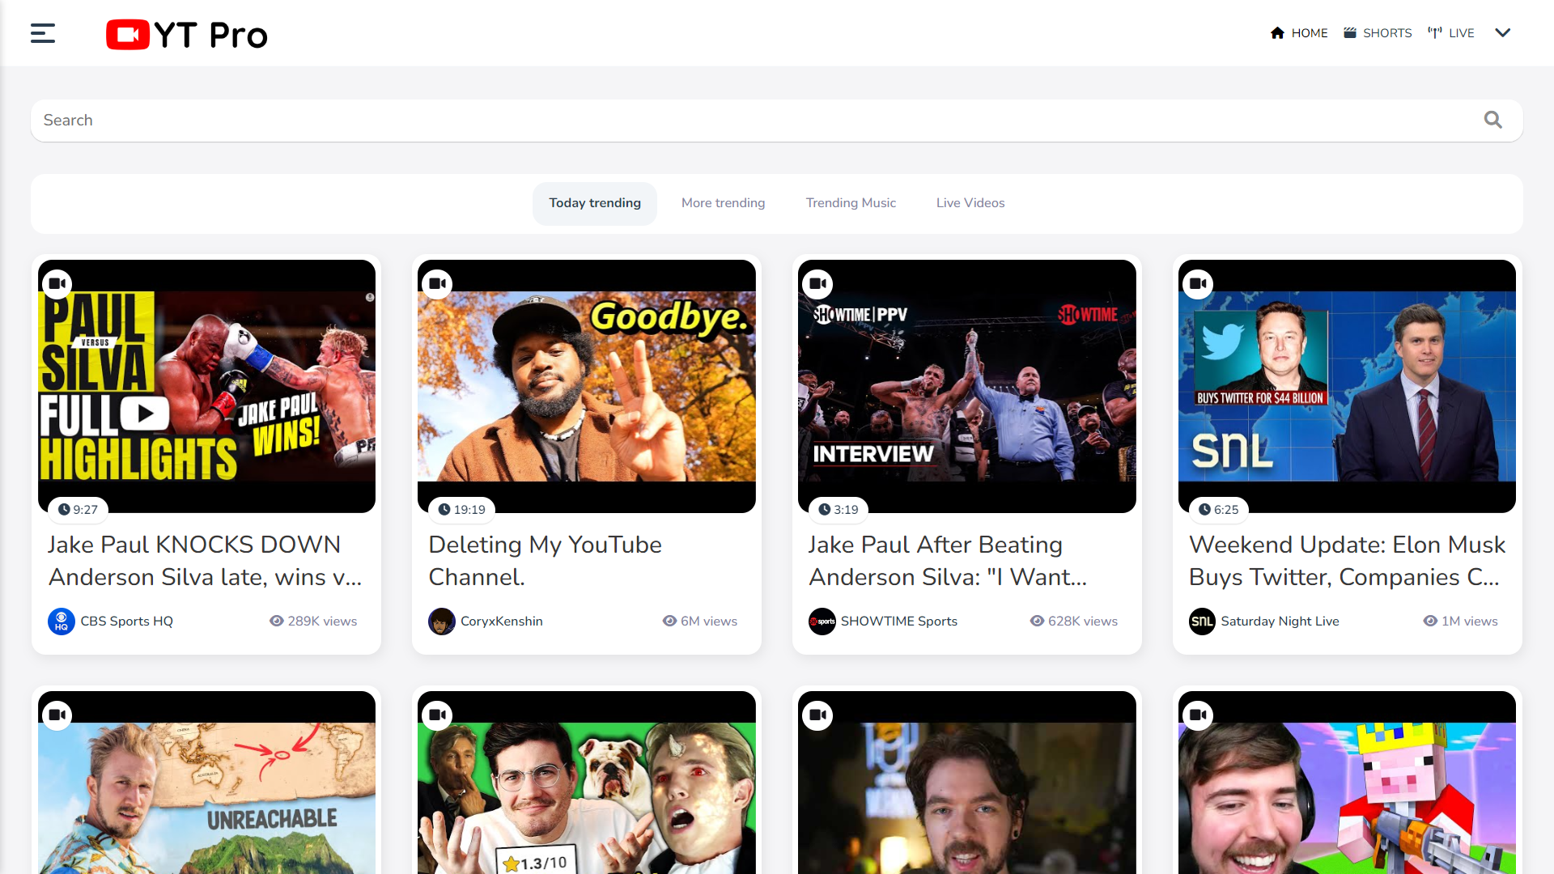Go to HOME in the top navigation
Image resolution: width=1554 pixels, height=874 pixels.
[x=1299, y=33]
